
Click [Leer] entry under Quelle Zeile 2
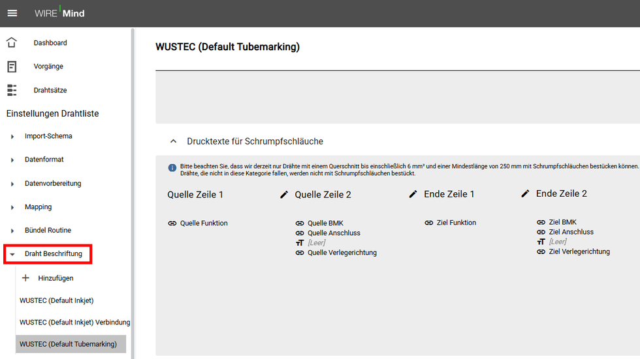click(x=316, y=242)
